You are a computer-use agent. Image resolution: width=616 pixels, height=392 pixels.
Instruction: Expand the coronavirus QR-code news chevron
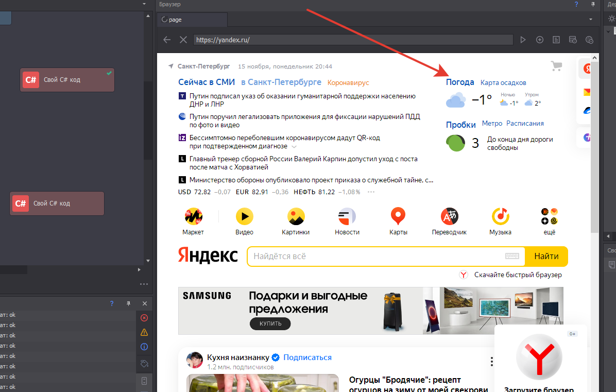[x=294, y=146]
